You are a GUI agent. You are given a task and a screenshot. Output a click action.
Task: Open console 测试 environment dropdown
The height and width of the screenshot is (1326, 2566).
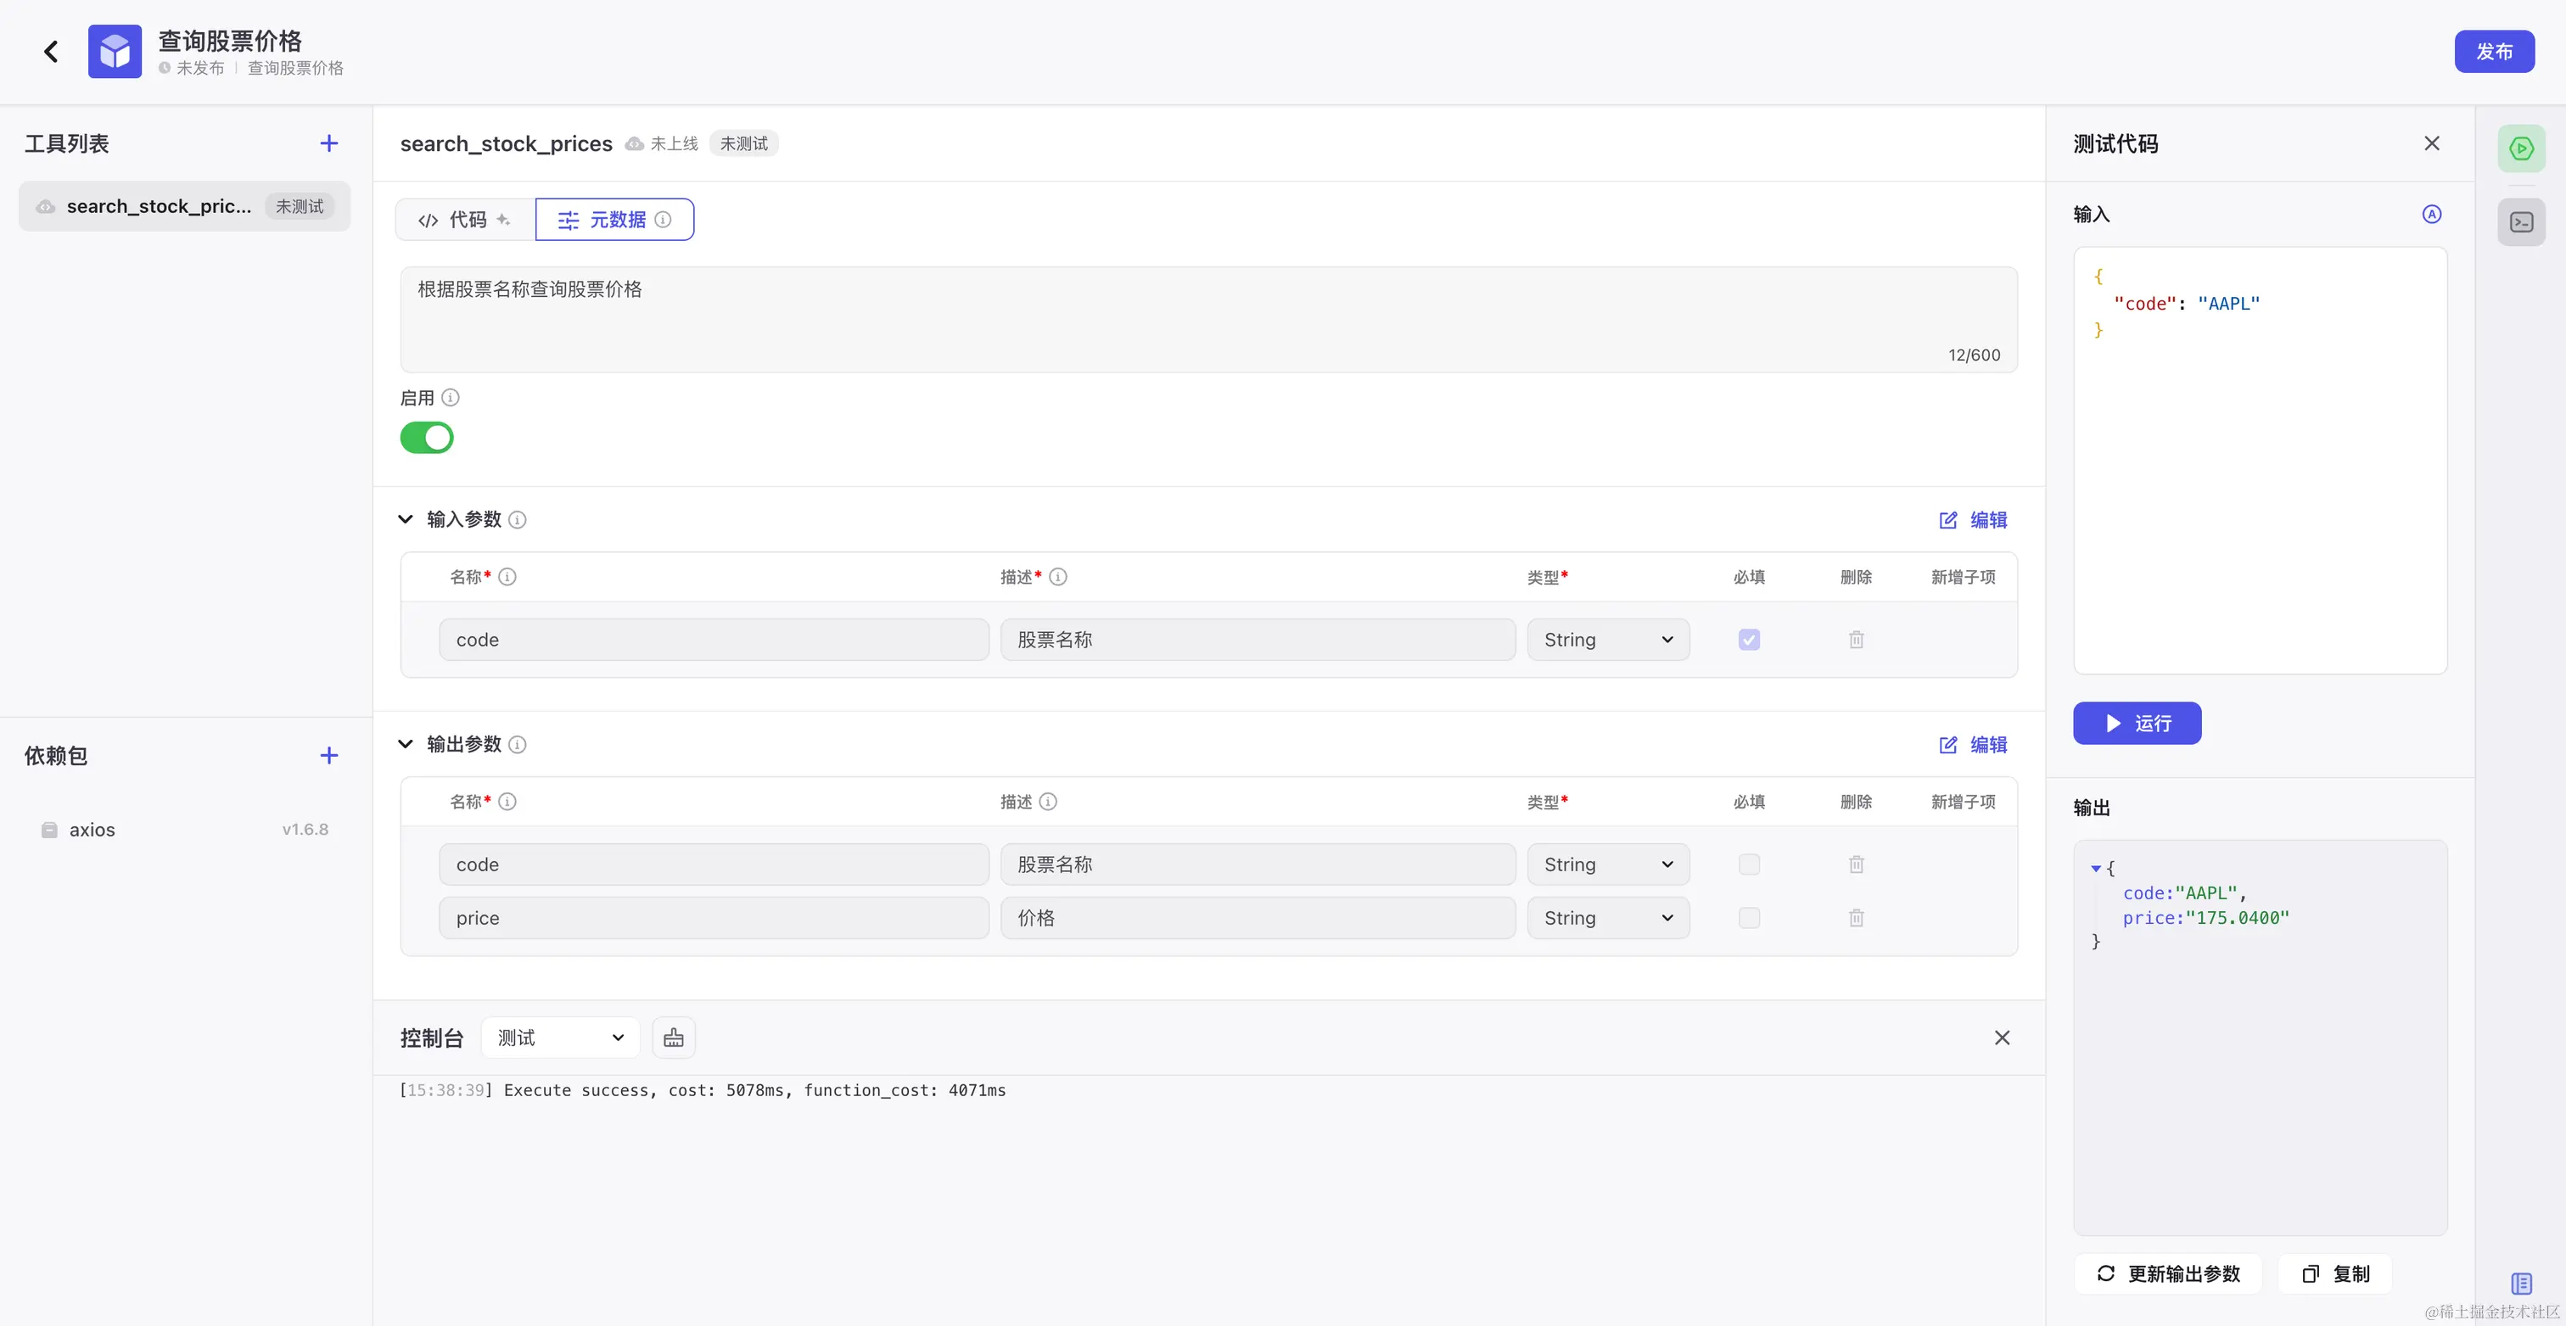click(x=560, y=1038)
